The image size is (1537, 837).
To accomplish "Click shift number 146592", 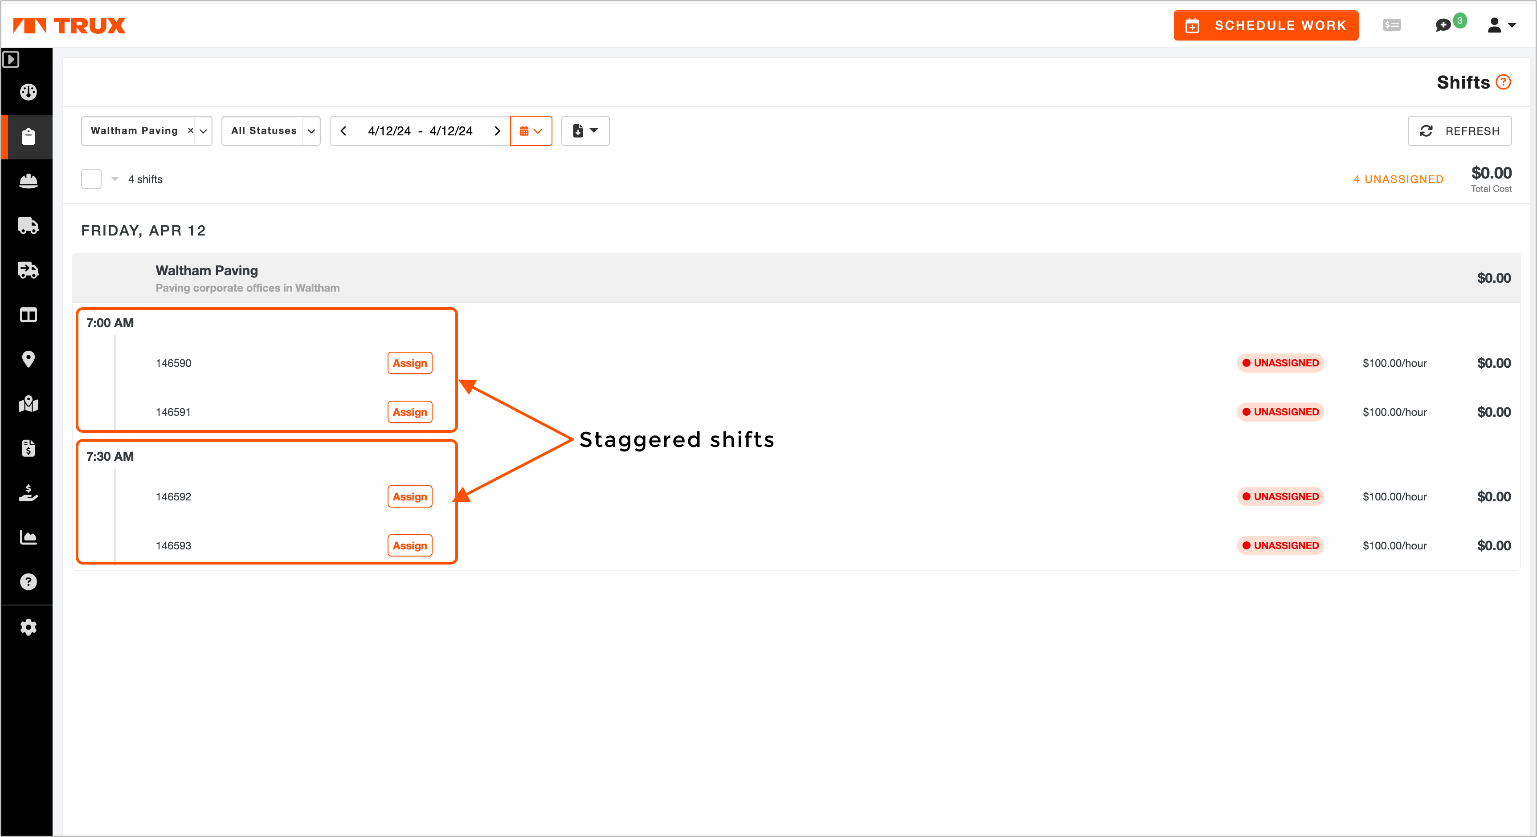I will (173, 496).
